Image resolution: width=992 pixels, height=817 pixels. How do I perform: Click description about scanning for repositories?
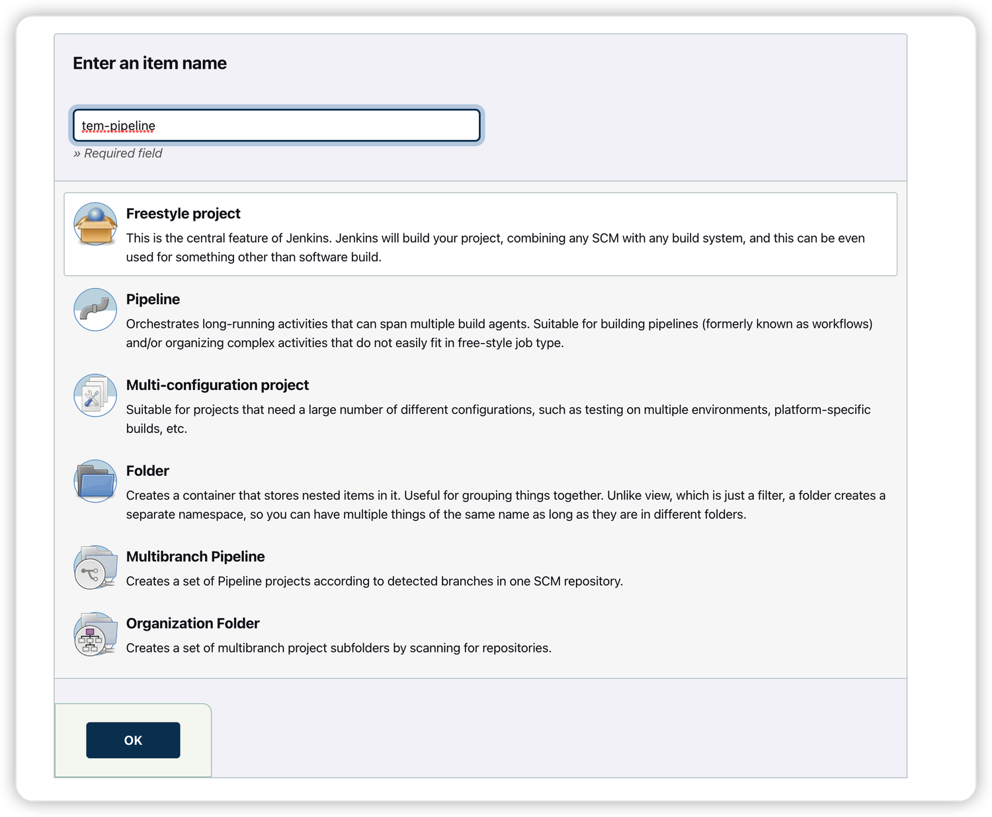339,648
